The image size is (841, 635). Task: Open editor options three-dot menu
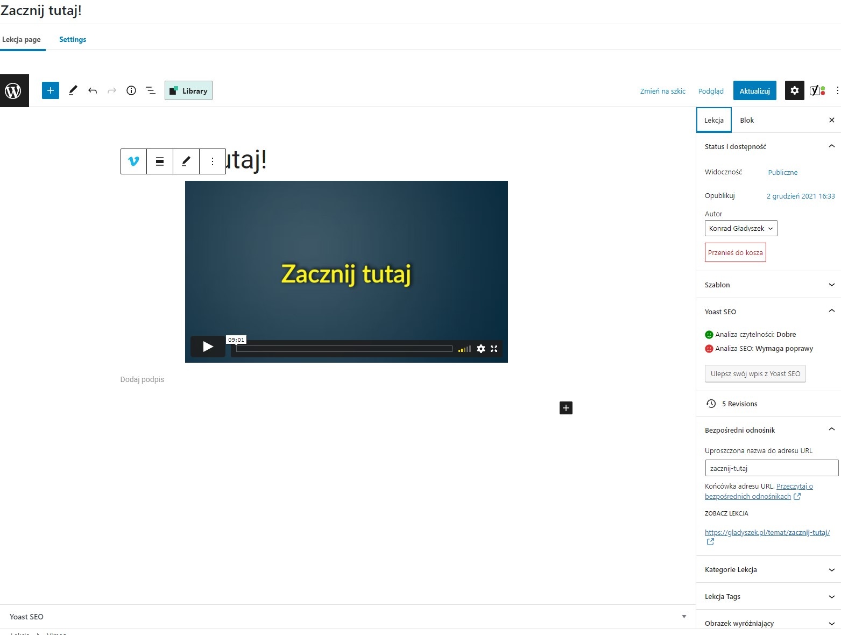(x=837, y=90)
